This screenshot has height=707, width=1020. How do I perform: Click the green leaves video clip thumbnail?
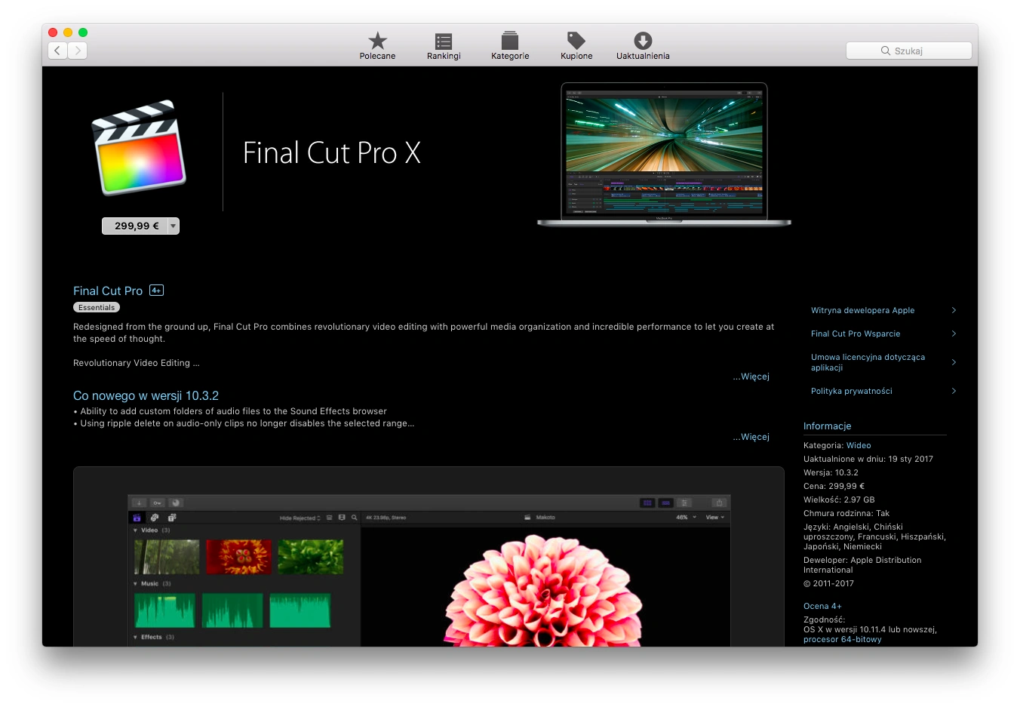(x=310, y=557)
